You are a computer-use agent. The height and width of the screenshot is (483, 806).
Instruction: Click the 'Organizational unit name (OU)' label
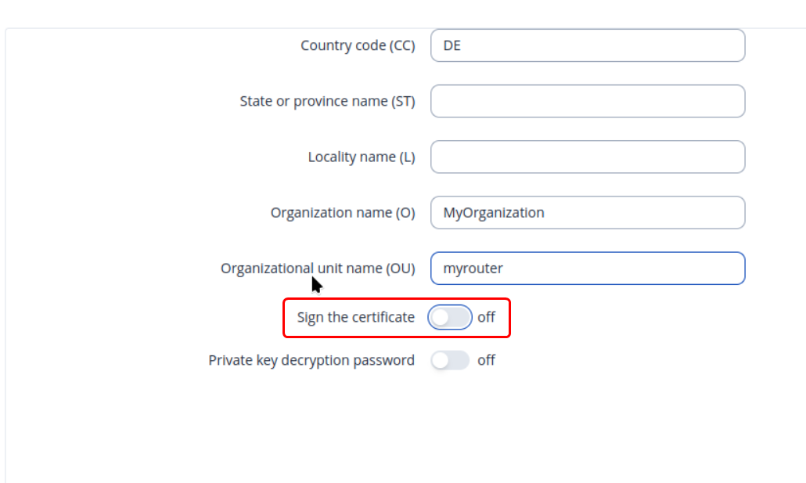(x=318, y=269)
